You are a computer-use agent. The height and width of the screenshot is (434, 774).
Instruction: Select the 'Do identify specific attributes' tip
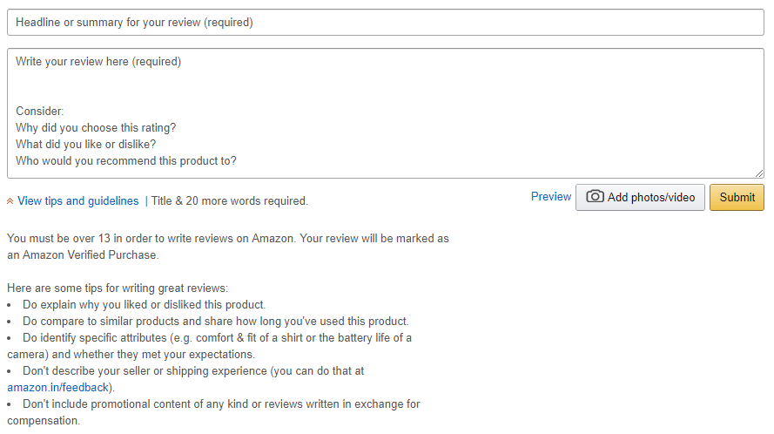[x=217, y=338]
